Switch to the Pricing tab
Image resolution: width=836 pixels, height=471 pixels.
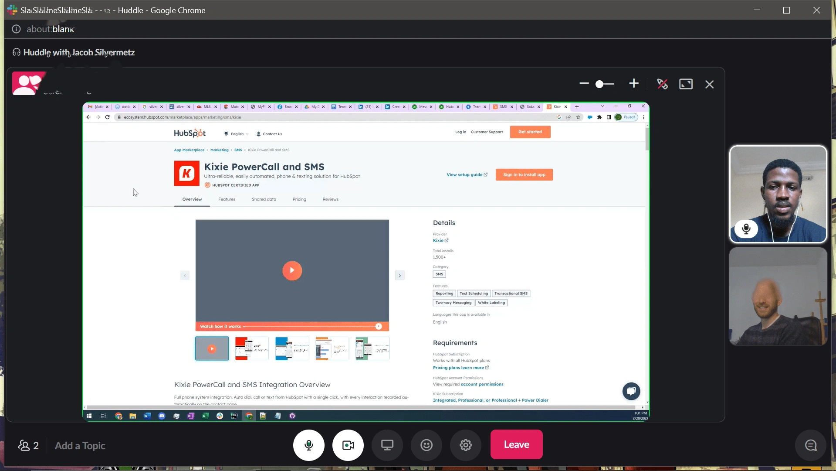point(299,199)
